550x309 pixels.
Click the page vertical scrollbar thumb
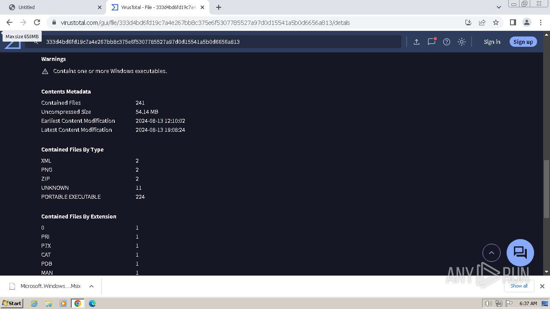point(547,189)
